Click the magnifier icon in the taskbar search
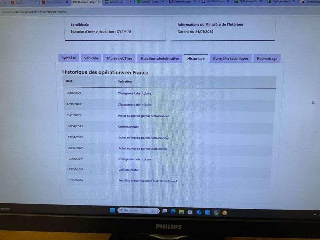 pos(121,210)
